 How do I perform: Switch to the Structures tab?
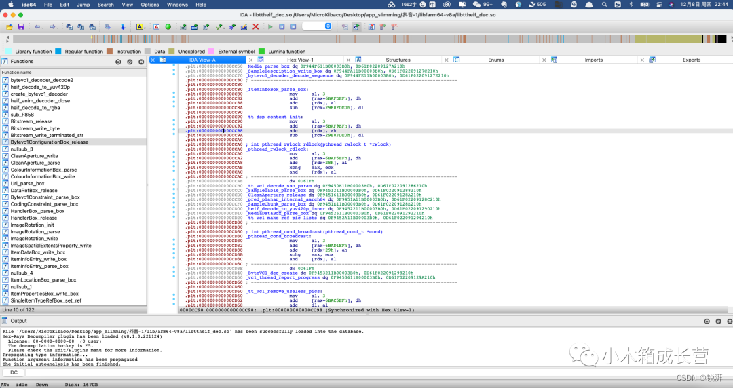[x=398, y=60]
